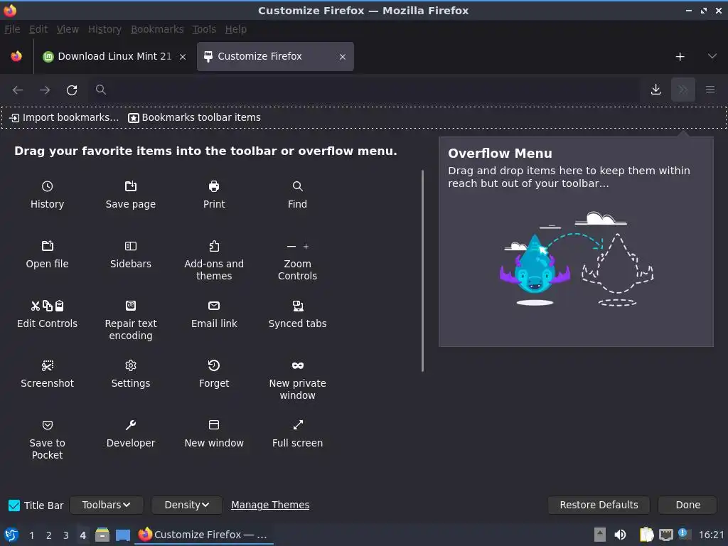This screenshot has width=728, height=546.
Task: Select the Developer wrench item
Action: (x=131, y=434)
